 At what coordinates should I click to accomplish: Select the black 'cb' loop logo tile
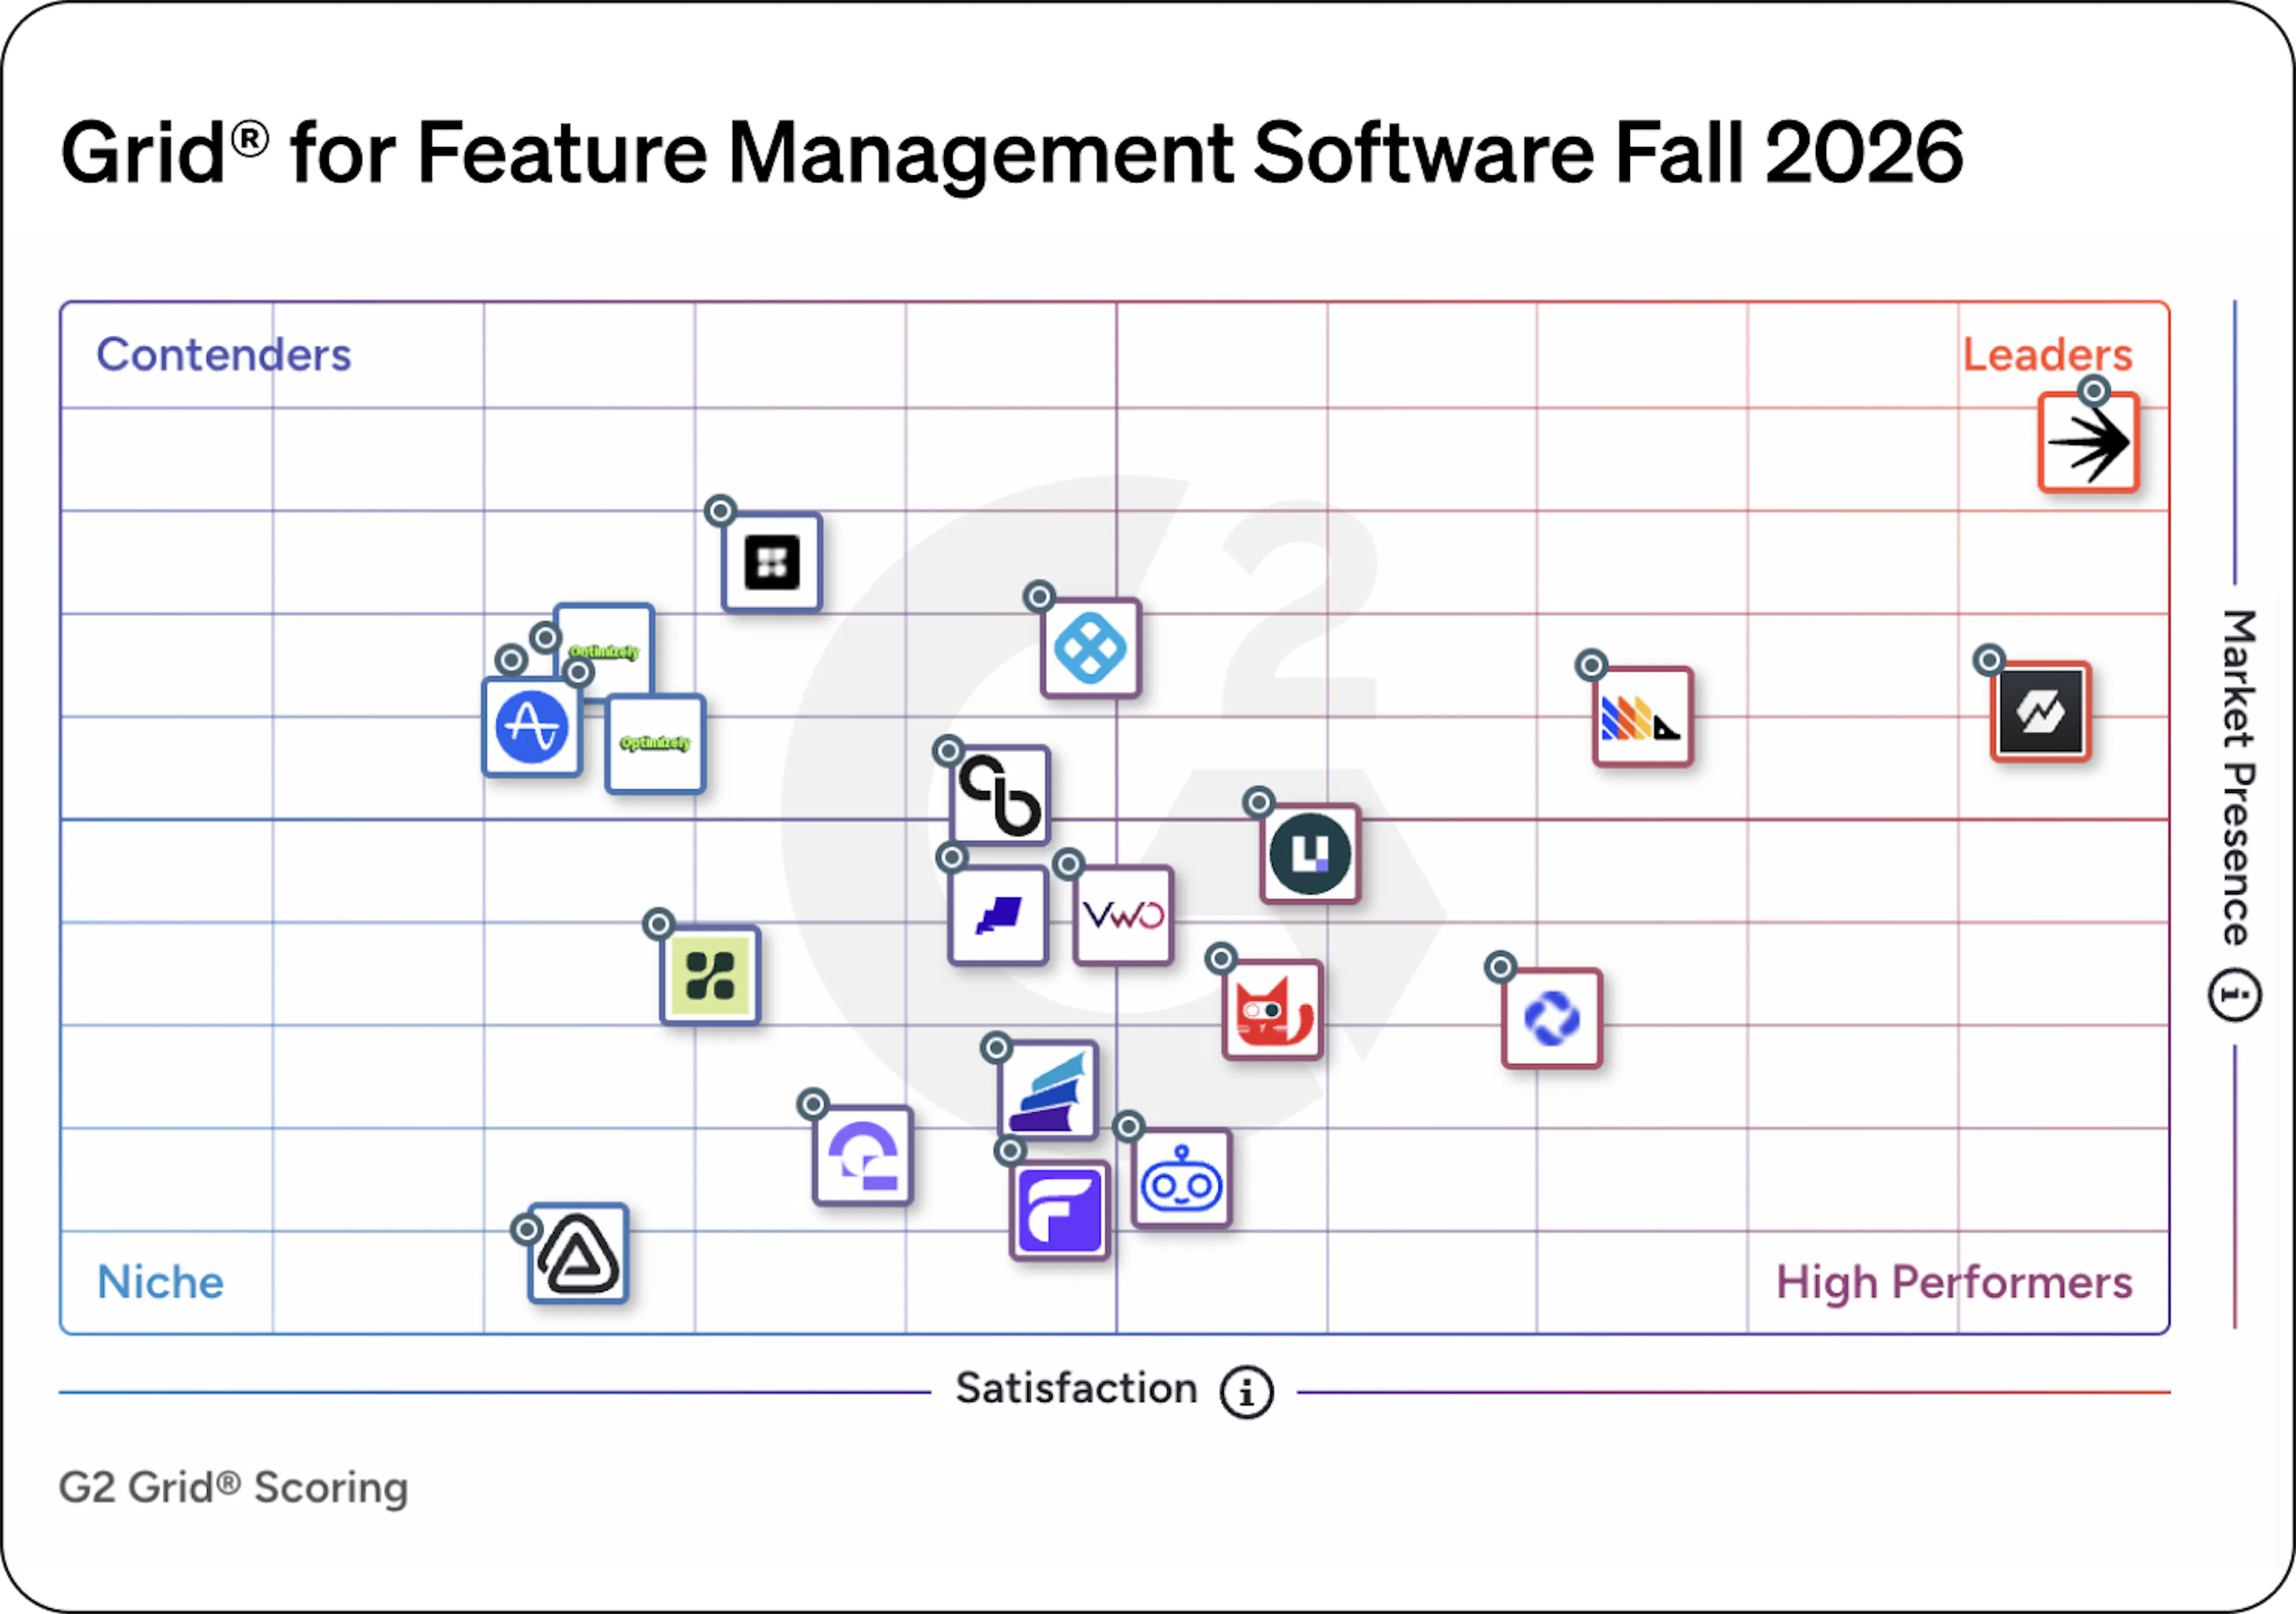1000,796
